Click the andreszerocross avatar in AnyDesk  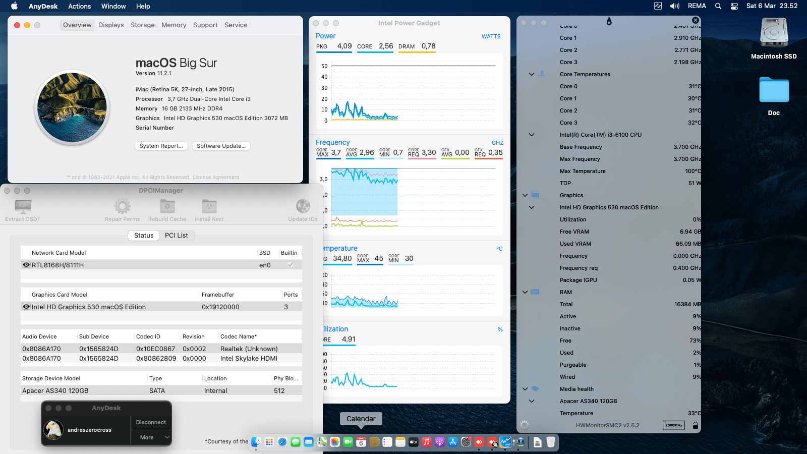(54, 430)
